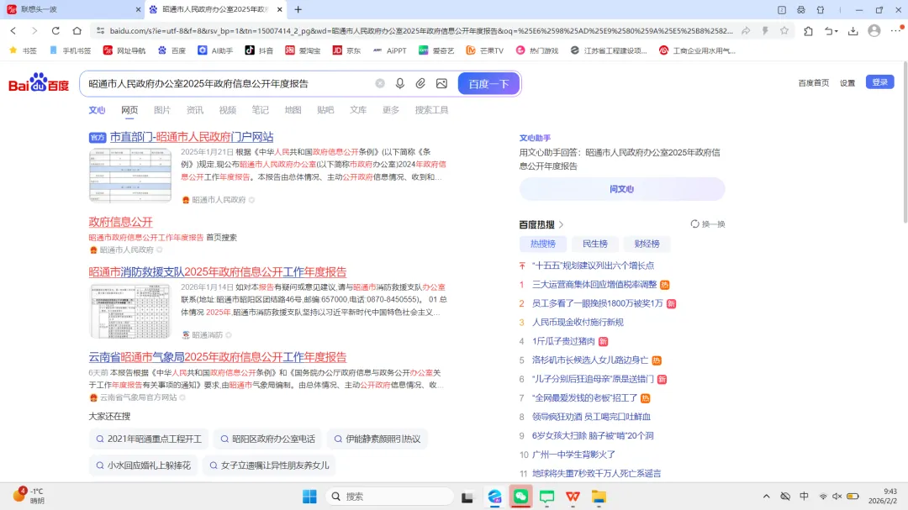Switch to the 图片 search tab
This screenshot has height=510, width=908.
162,109
